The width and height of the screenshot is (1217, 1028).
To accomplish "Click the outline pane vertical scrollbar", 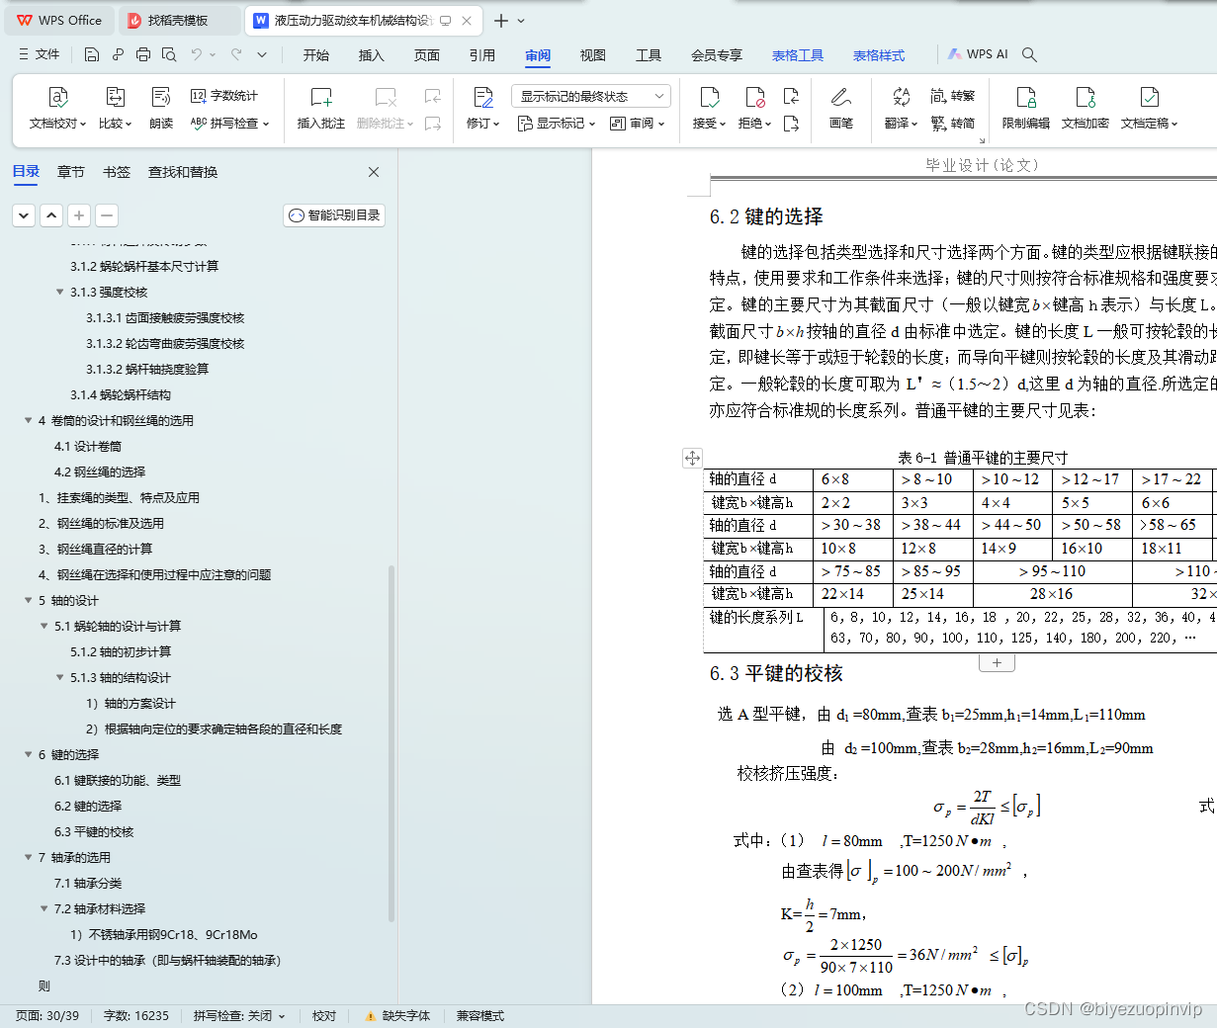I will 391,741.
